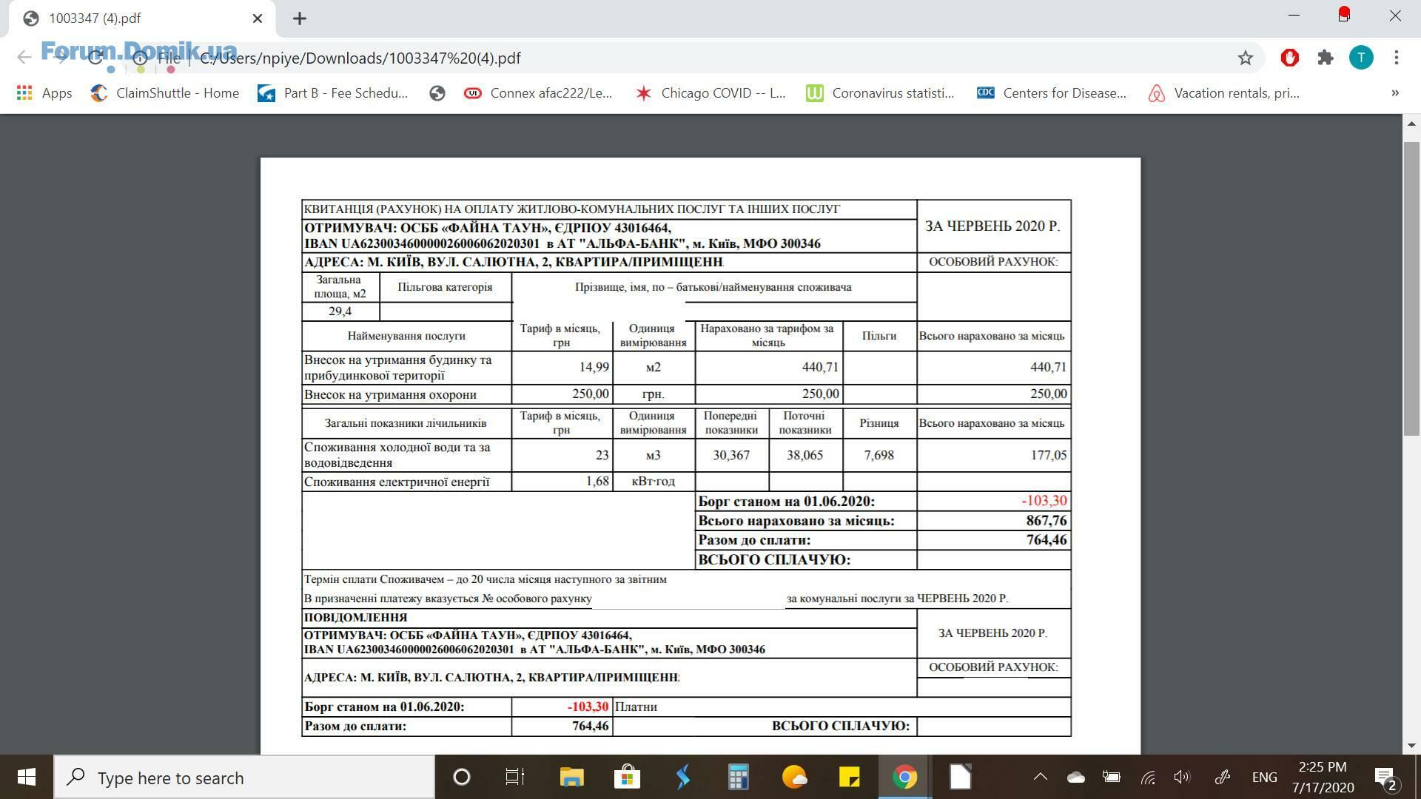Open Wi-Fi network tray icon
Image resolution: width=1421 pixels, height=799 pixels.
click(x=1148, y=777)
